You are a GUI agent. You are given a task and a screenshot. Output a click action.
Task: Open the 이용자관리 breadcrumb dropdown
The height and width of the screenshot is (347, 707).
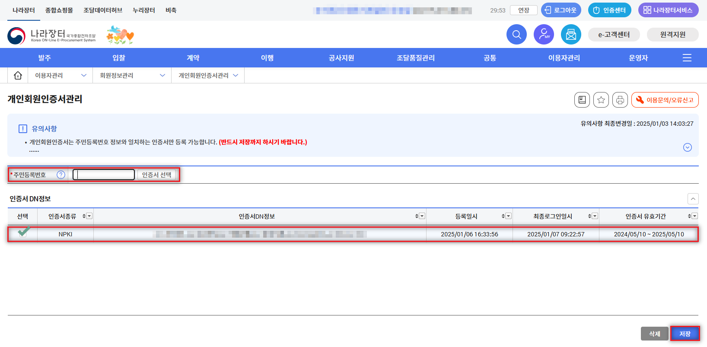pos(61,75)
